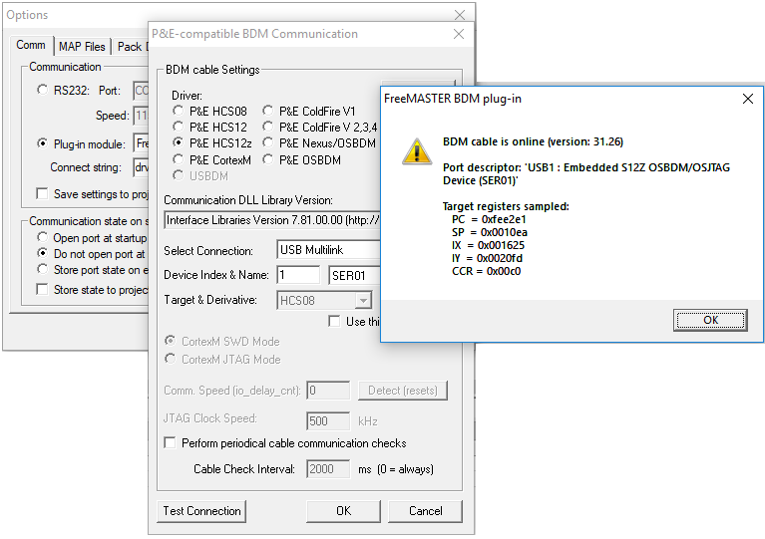Click the Cable Check Interval field 2000

pyautogui.click(x=328, y=469)
